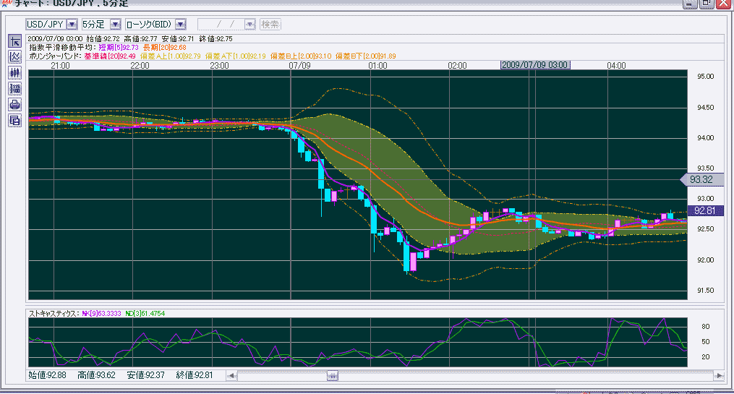Open the ローソク(BID) chart type dropdown
Screen dimensions: 734x394
(x=180, y=25)
